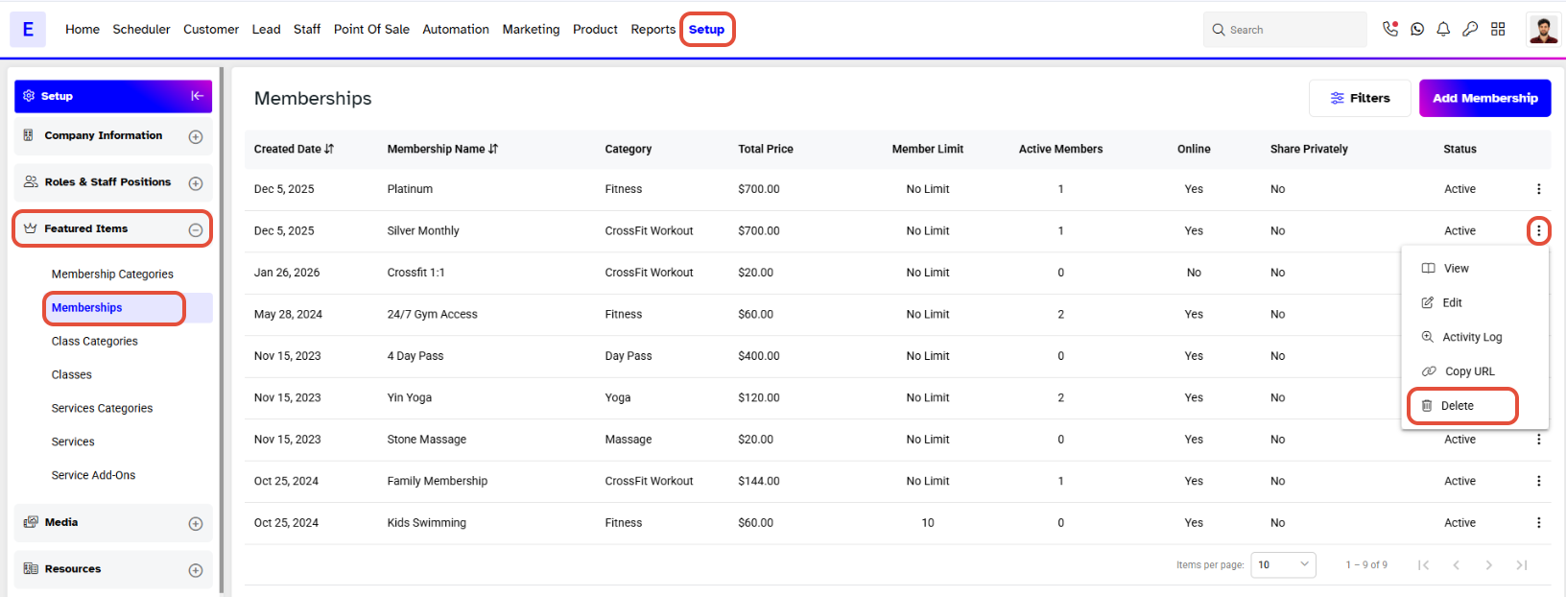Open three-dot menu for Family Membership row

[1538, 481]
